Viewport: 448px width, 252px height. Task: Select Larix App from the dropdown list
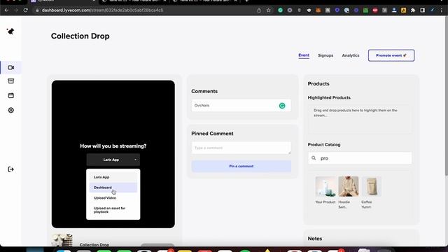113,177
